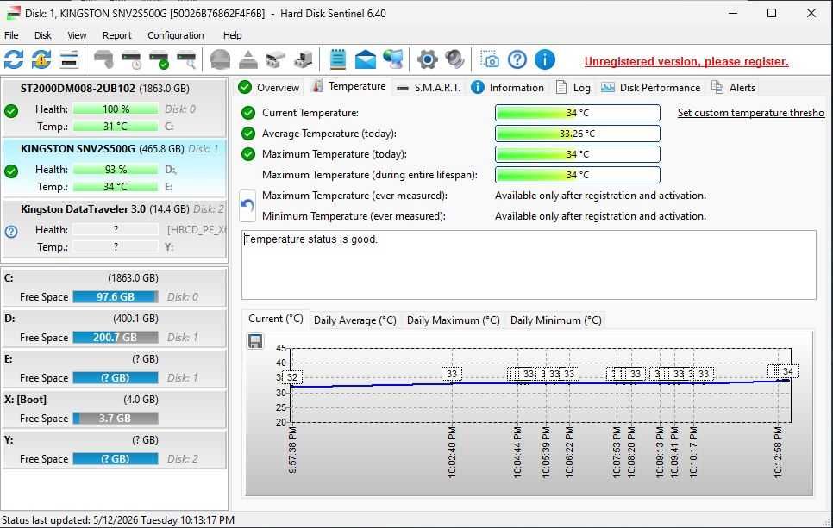
Task: Click green health icon of ST2000DM008 disk
Action: coord(11,111)
